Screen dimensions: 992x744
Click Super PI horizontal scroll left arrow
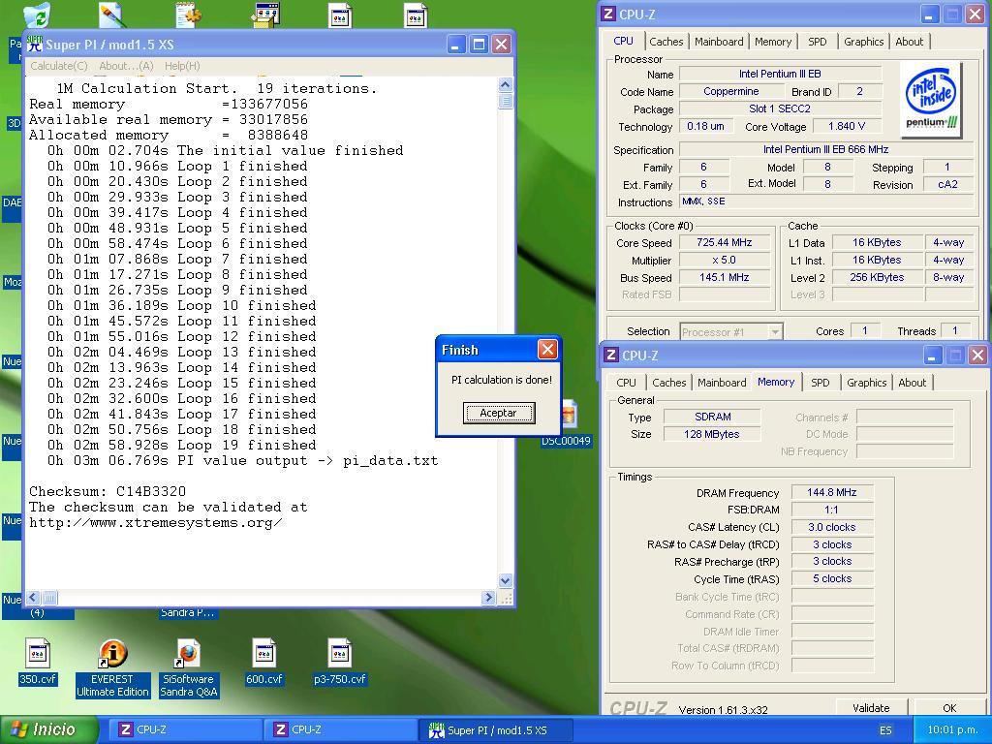[33, 597]
